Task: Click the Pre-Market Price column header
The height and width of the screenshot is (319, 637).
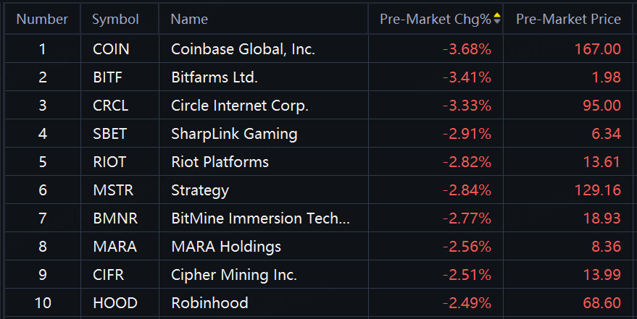Action: tap(568, 20)
